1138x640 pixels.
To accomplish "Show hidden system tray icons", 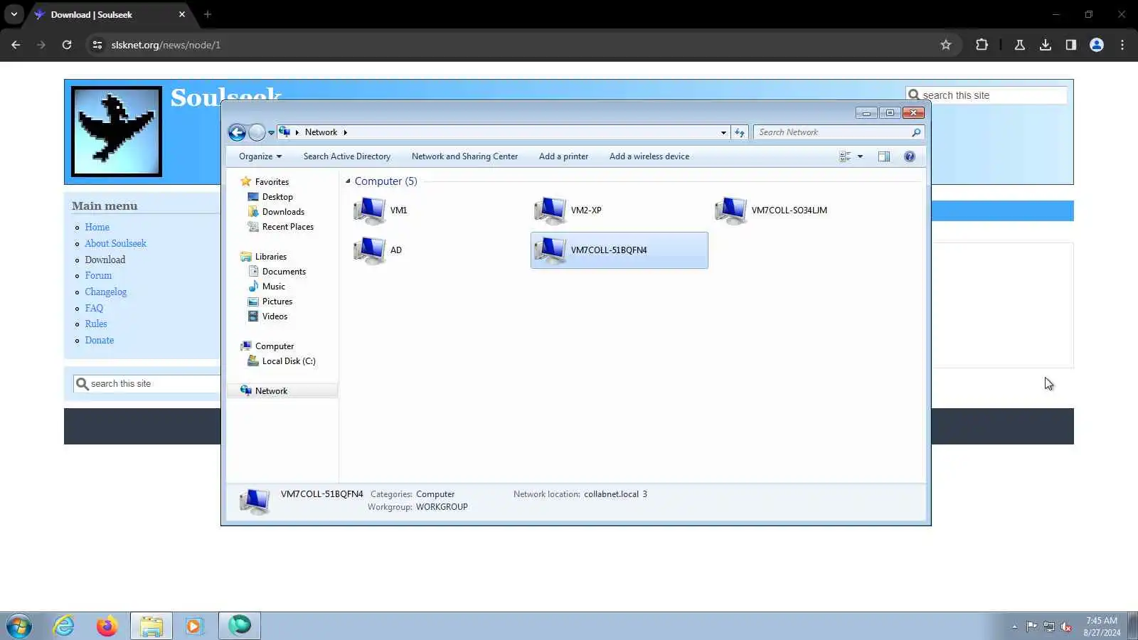I will click(1014, 626).
